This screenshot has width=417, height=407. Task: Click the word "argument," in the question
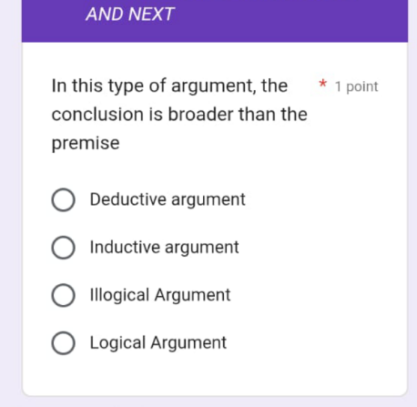coord(214,86)
